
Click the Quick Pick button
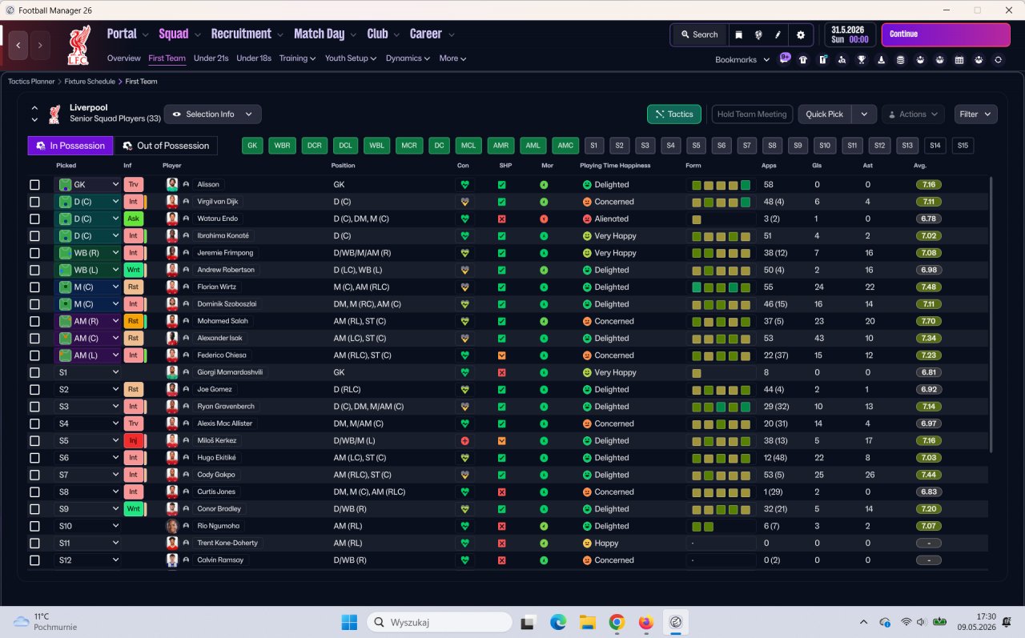point(825,114)
